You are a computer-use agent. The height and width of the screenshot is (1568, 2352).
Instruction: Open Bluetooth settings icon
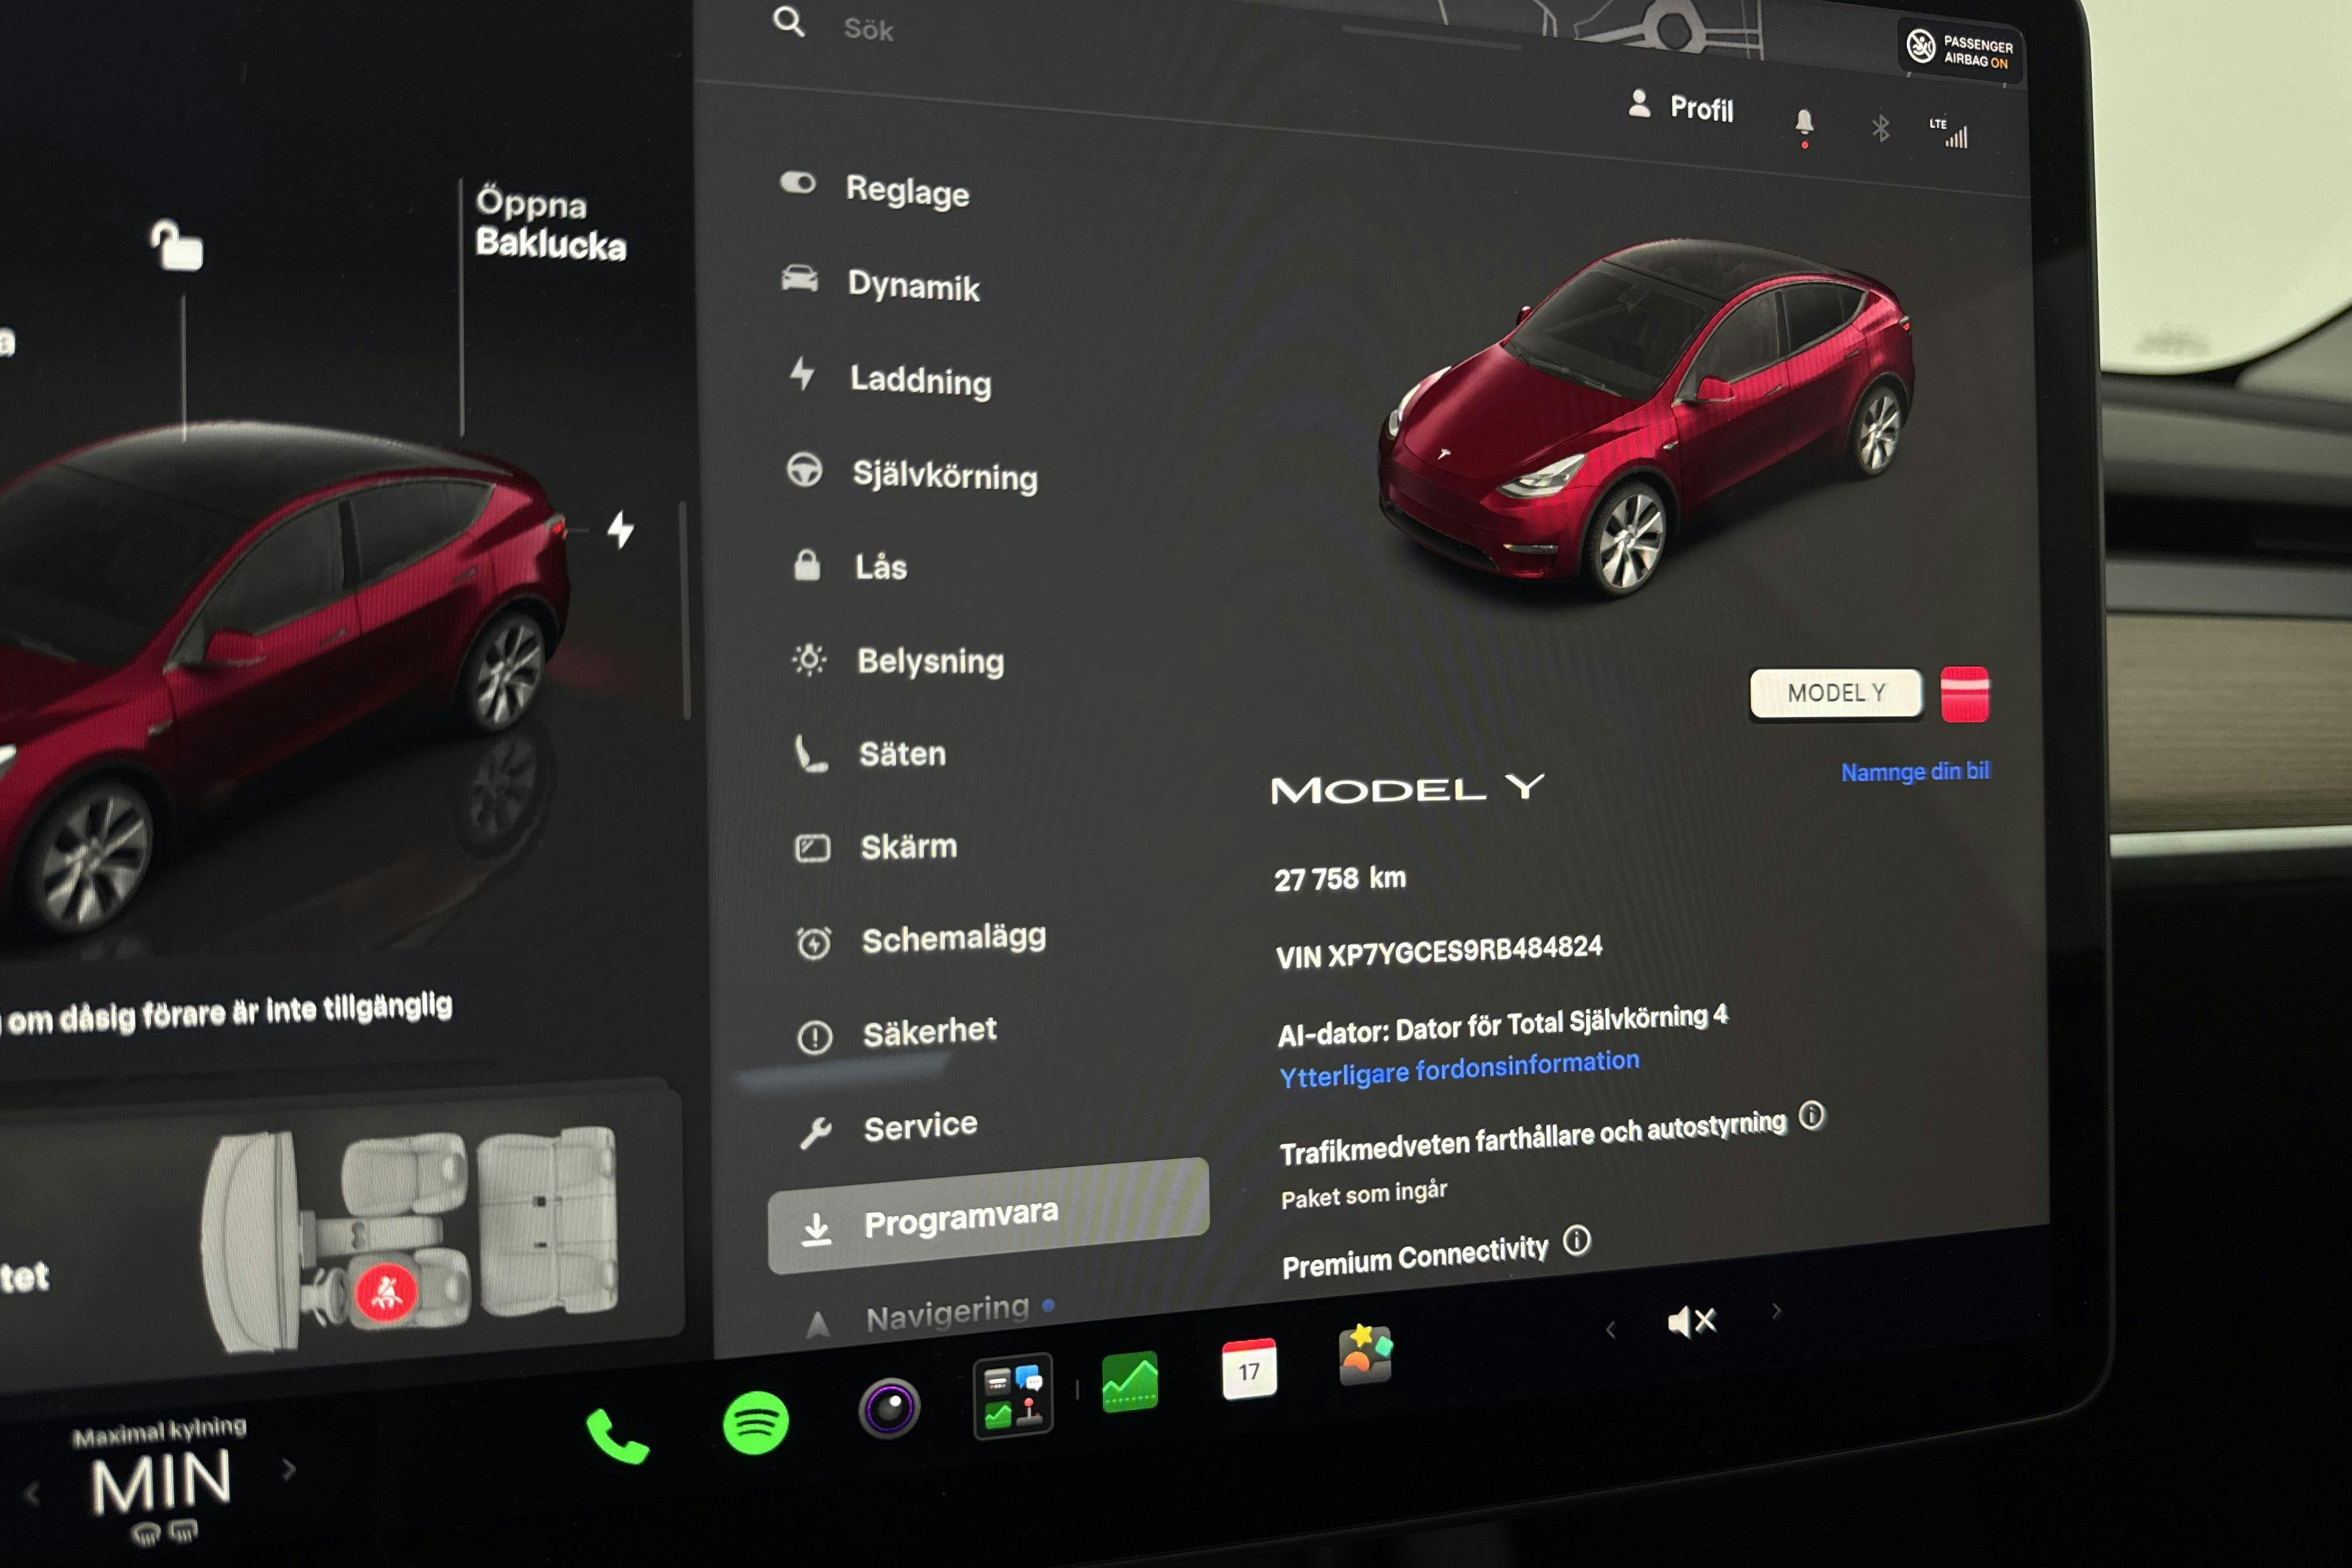point(1880,128)
